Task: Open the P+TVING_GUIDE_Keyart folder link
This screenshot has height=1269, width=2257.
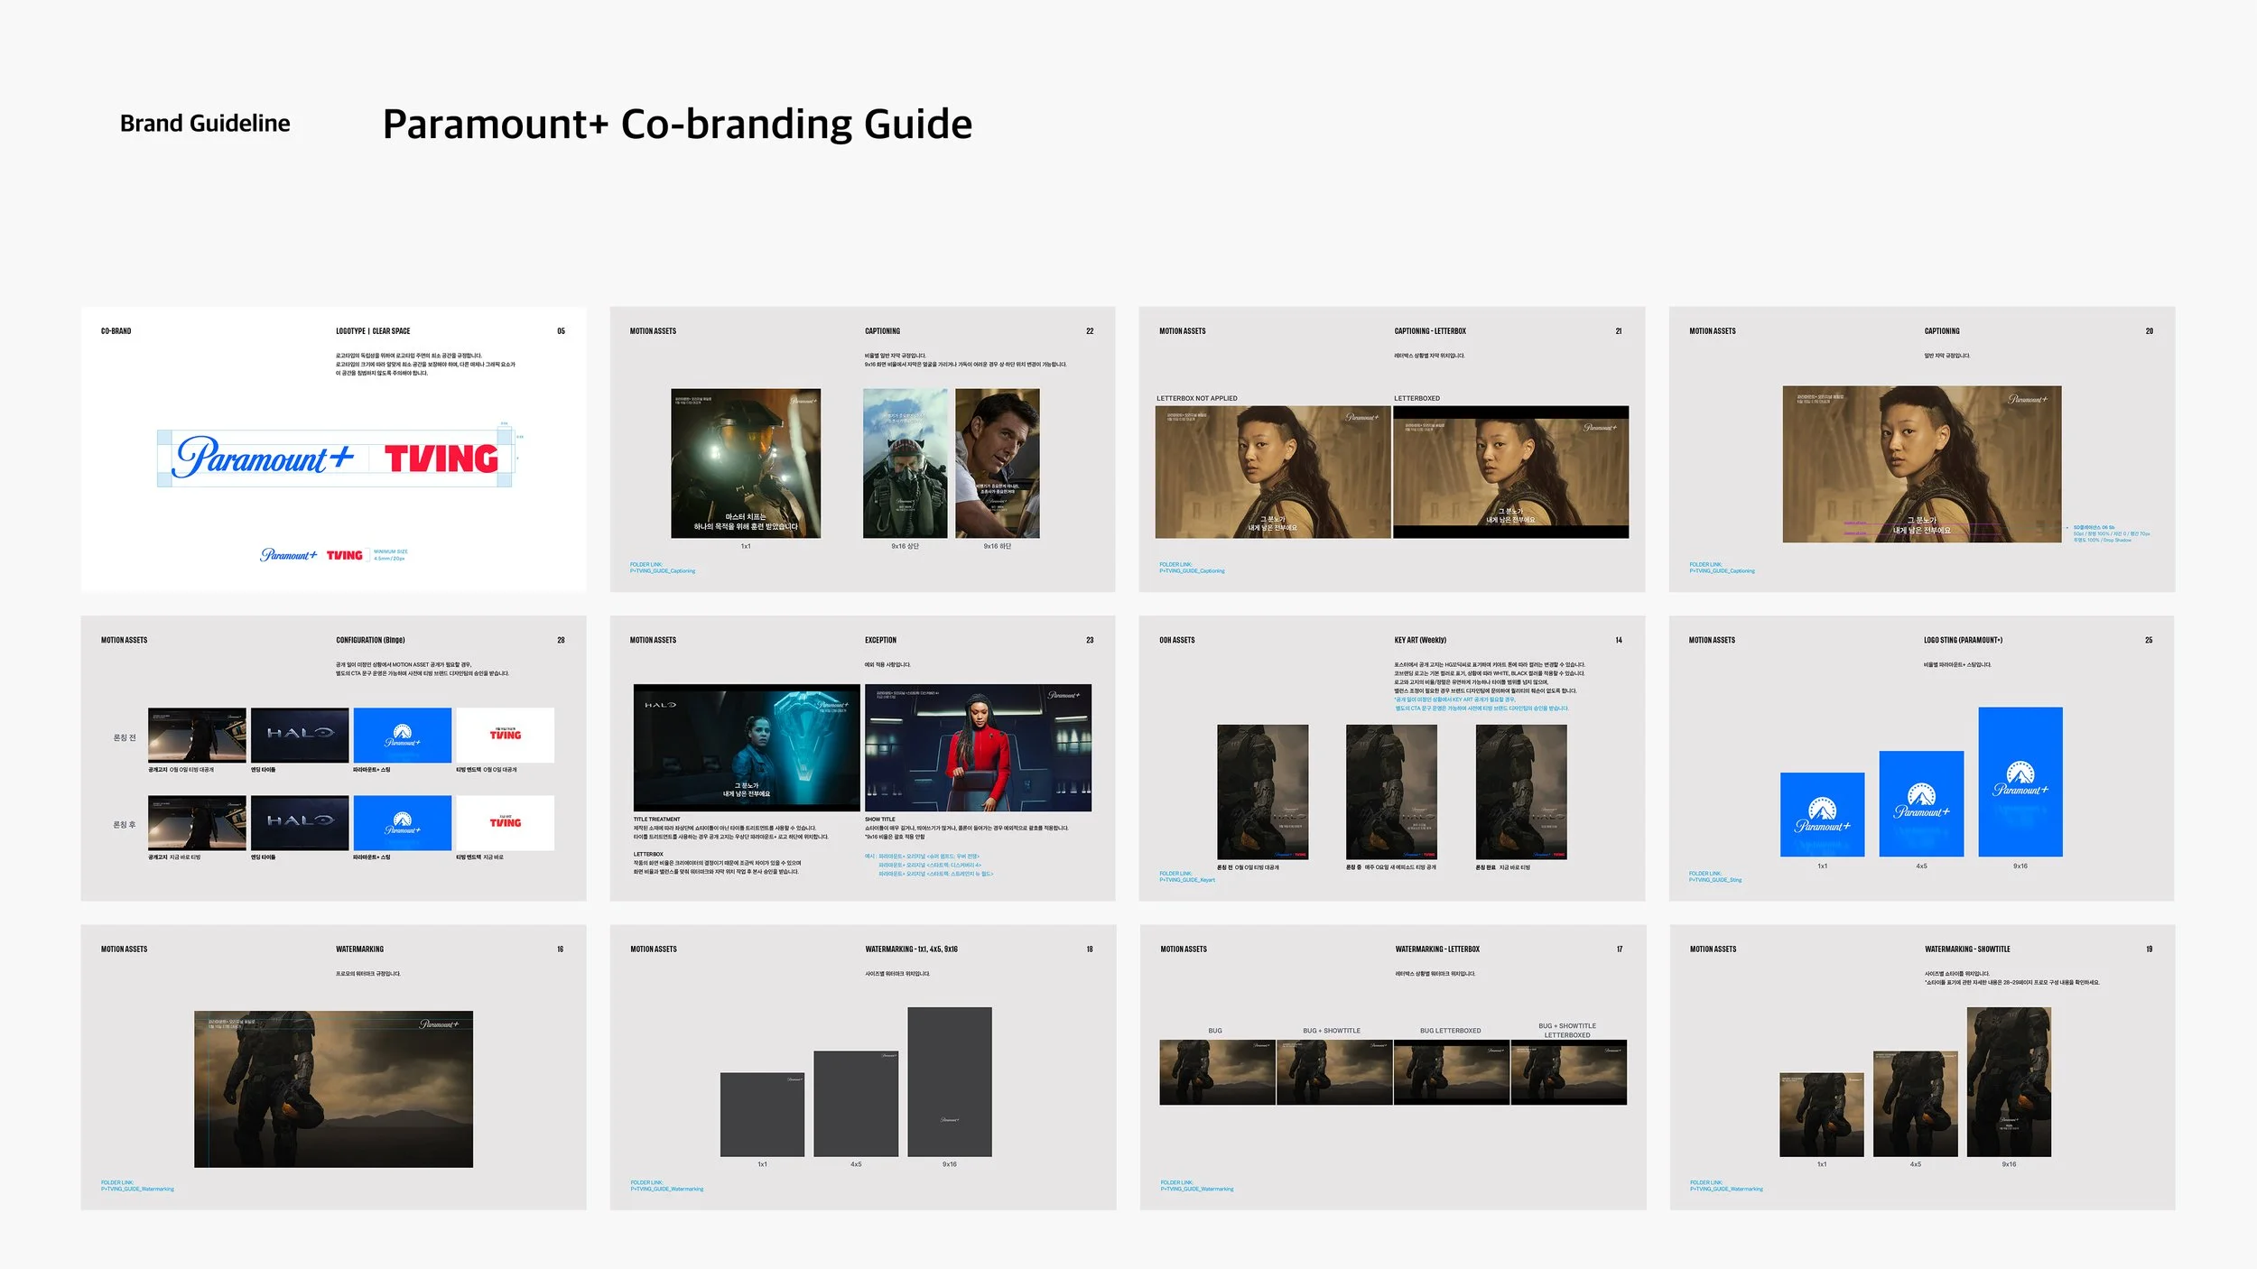Action: click(1187, 880)
